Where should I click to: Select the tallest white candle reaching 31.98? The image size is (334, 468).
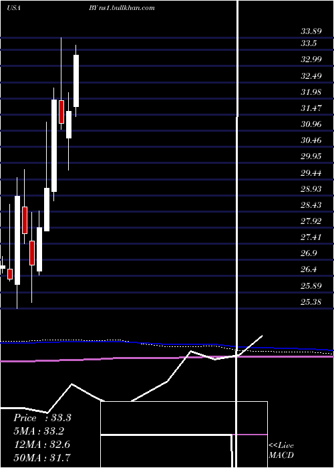coord(54,146)
